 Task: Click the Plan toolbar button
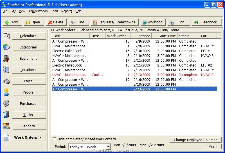179,22
